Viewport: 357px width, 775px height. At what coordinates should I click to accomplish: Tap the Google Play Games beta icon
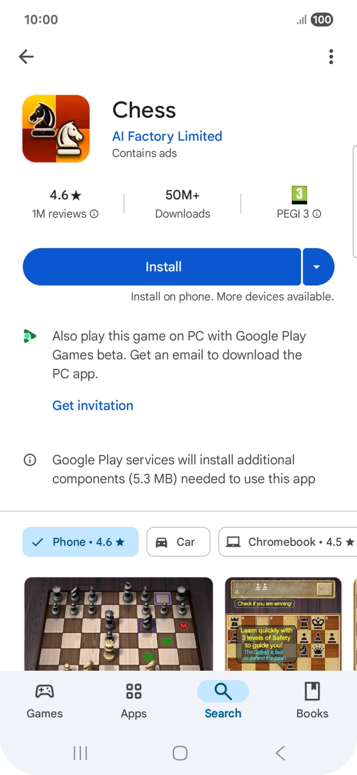(x=30, y=336)
